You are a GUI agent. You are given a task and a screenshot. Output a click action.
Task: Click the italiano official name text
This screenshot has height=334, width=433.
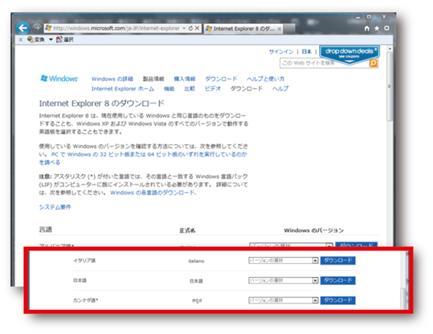[196, 261]
